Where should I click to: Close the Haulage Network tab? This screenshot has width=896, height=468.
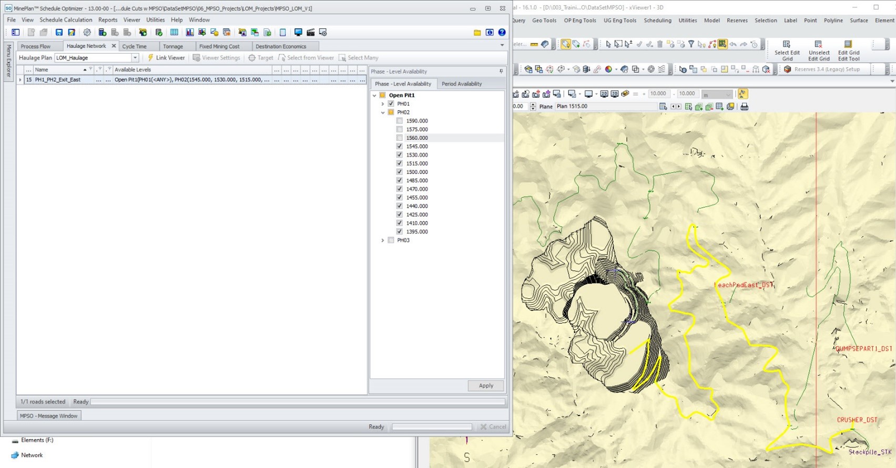tap(114, 46)
